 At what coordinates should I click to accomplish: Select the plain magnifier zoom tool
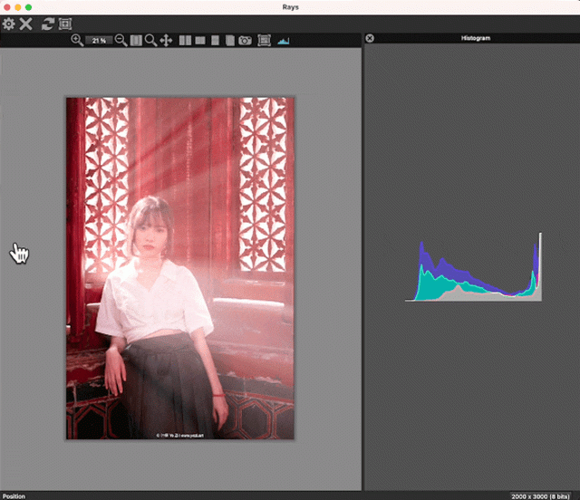pyautogui.click(x=150, y=40)
